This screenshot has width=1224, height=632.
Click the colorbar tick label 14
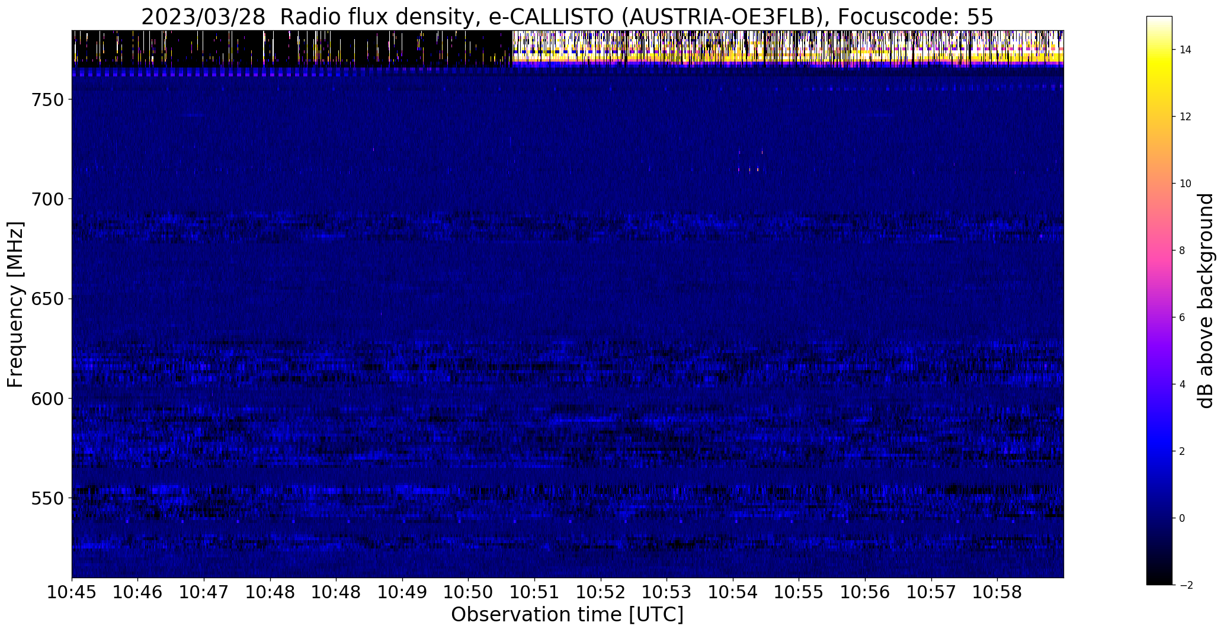(1185, 50)
